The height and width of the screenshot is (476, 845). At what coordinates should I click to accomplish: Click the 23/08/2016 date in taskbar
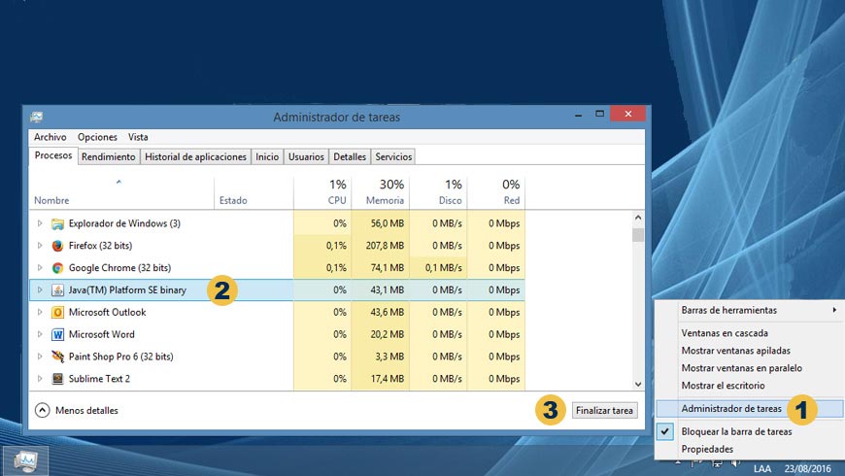(808, 469)
